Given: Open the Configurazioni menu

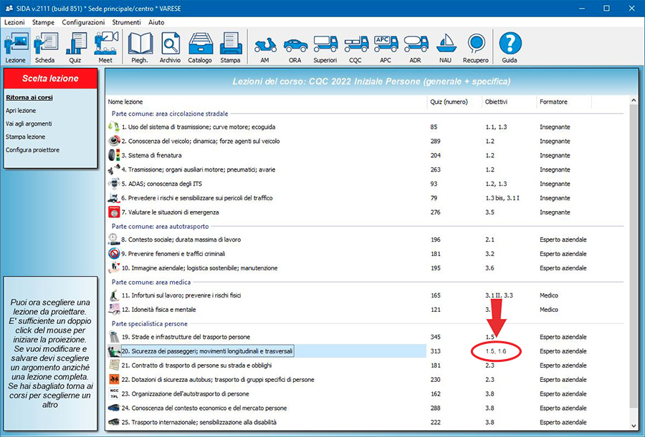Looking at the screenshot, I should click(x=83, y=22).
